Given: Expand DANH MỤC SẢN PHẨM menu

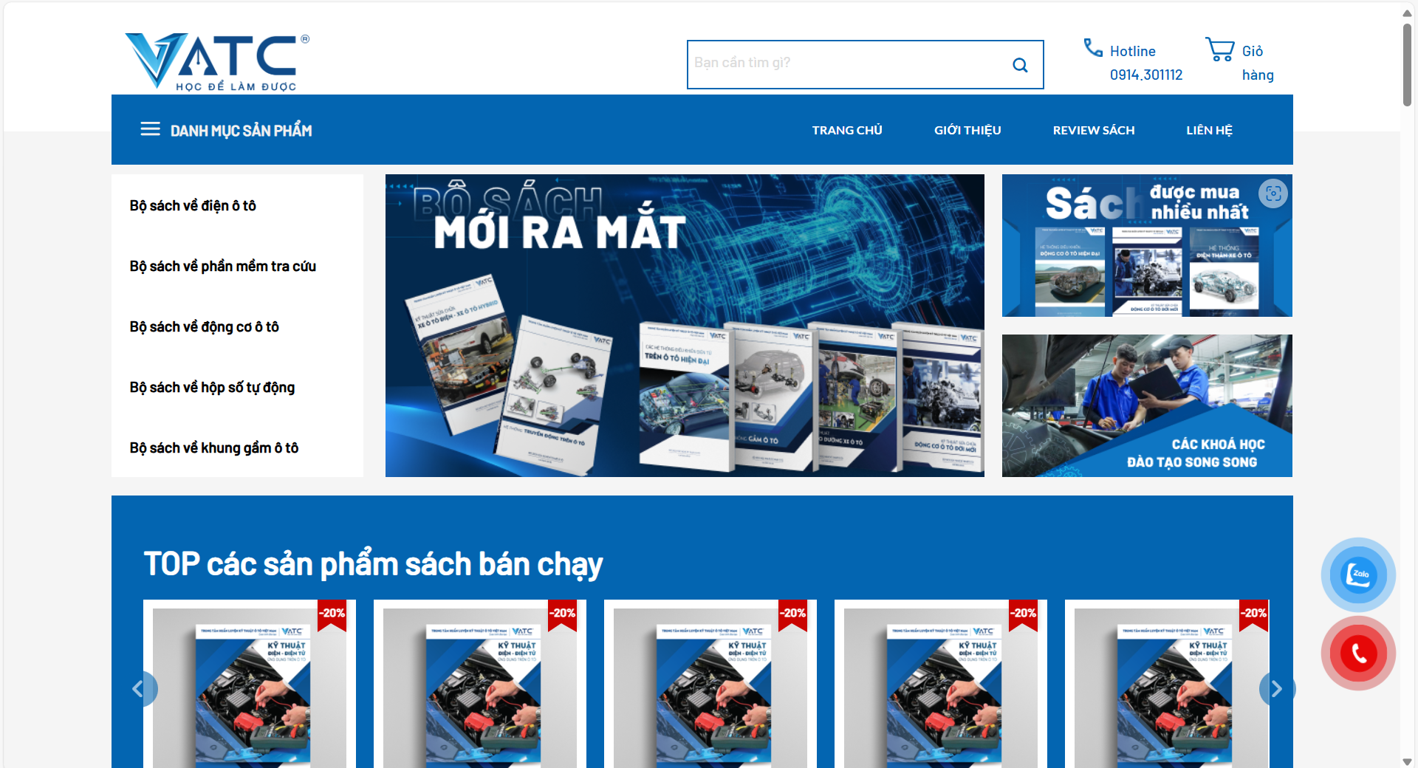Looking at the screenshot, I should coord(241,130).
